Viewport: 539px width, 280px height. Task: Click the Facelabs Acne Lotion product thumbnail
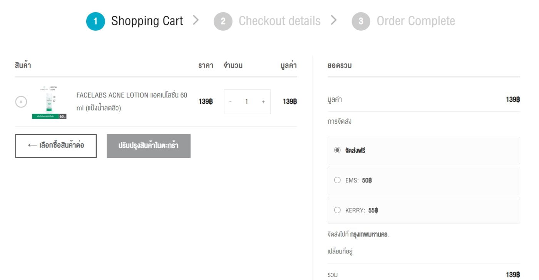point(49,102)
